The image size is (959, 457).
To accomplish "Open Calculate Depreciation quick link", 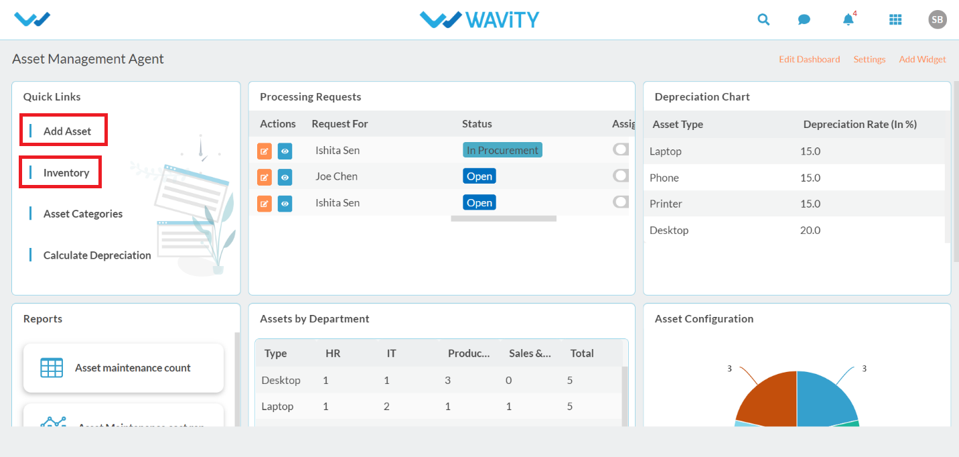I will (x=97, y=255).
